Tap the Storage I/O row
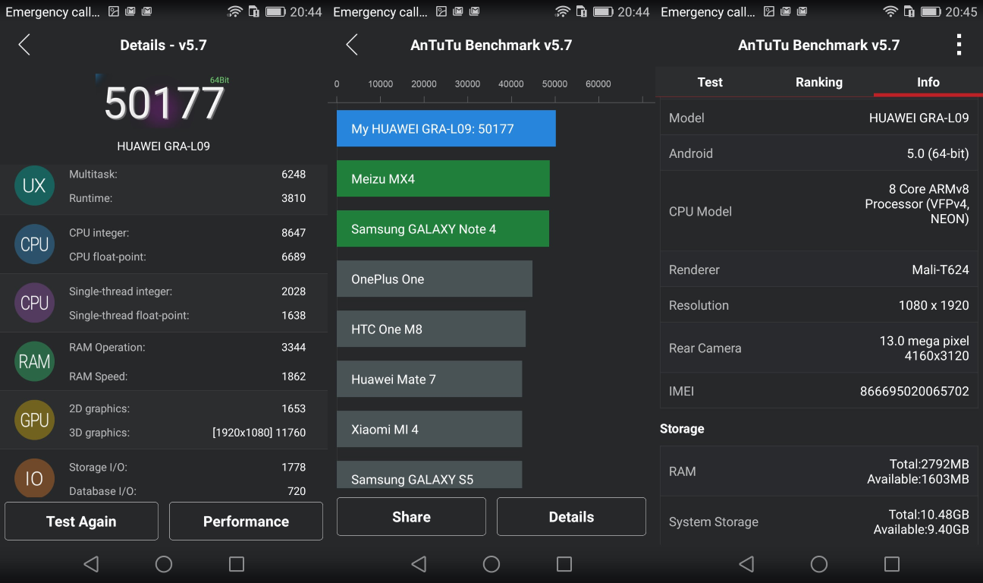983x583 pixels. point(187,467)
